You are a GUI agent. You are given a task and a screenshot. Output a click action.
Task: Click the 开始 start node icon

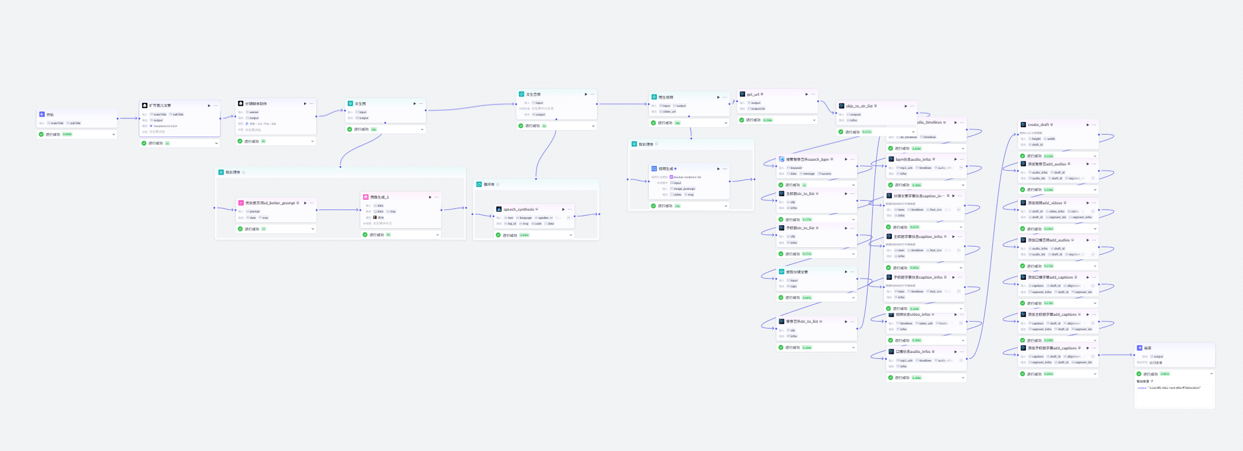click(x=42, y=114)
